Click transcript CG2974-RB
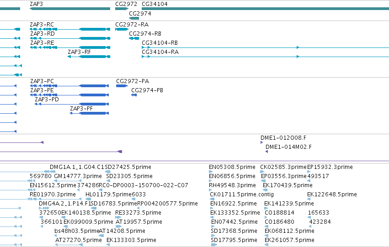The image size is (389, 247). coord(145,33)
